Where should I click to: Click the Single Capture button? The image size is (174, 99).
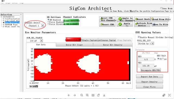[90, 40]
